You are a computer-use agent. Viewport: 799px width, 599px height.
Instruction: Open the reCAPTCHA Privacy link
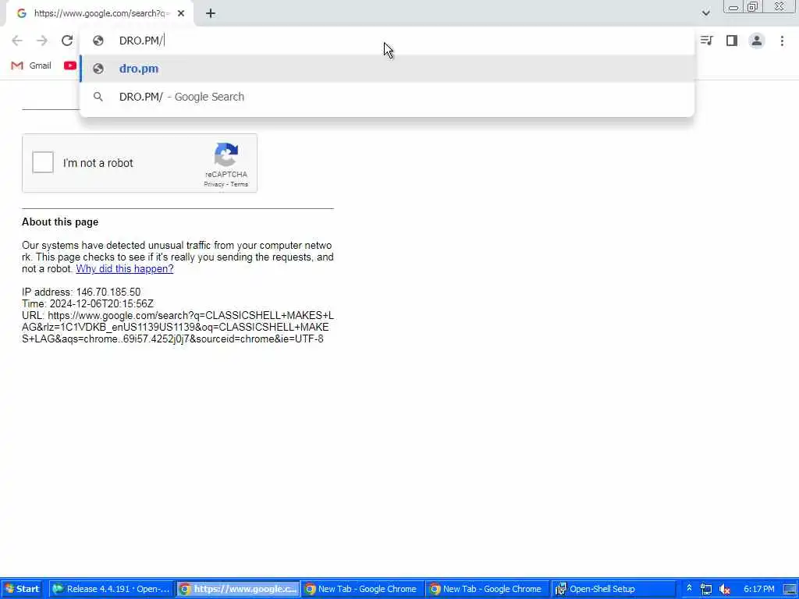point(214,184)
